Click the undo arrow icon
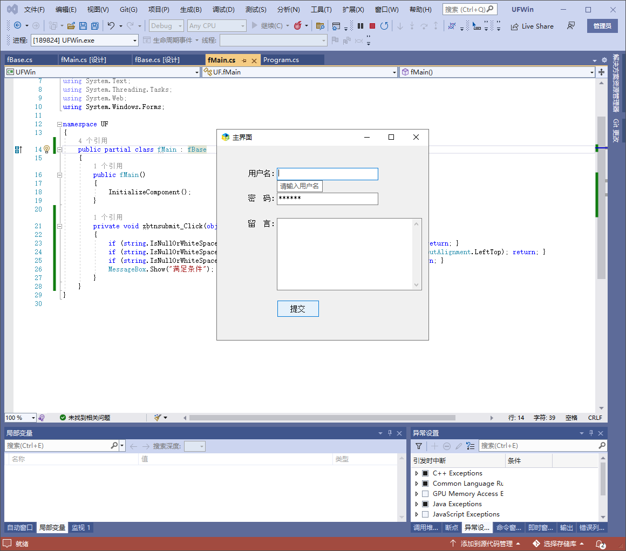The image size is (626, 551). coord(111,25)
